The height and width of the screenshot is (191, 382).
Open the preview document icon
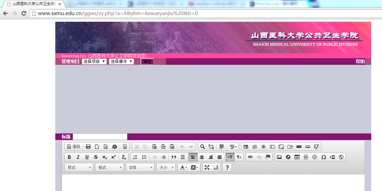(x=106, y=147)
